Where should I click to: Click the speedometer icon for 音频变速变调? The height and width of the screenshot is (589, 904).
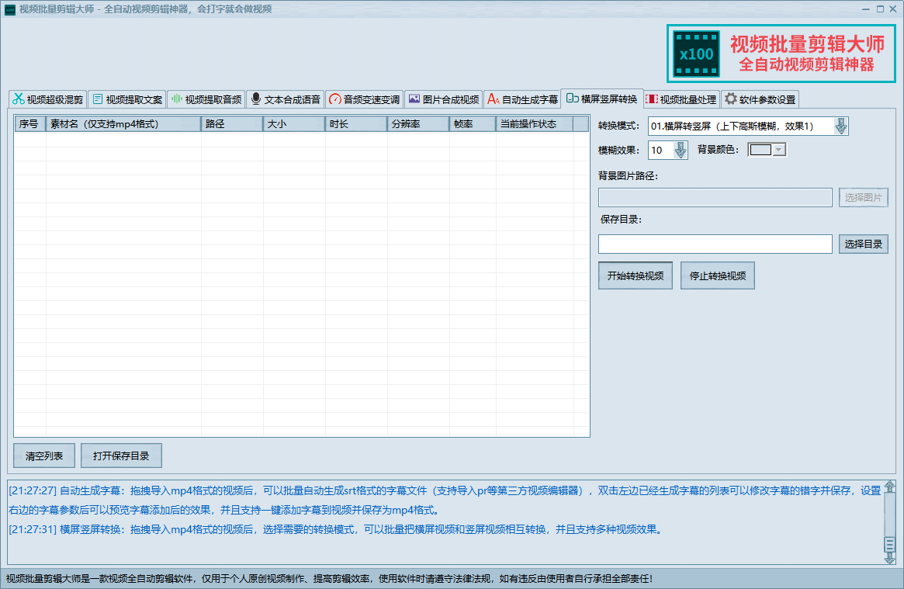[335, 99]
